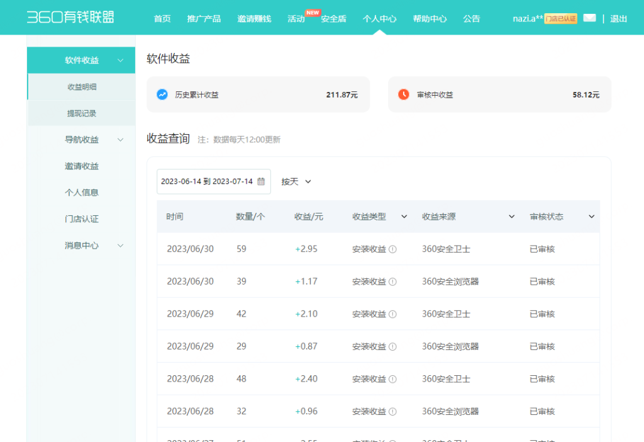
Task: Click the +0.96 earnings cell
Action: tap(306, 412)
